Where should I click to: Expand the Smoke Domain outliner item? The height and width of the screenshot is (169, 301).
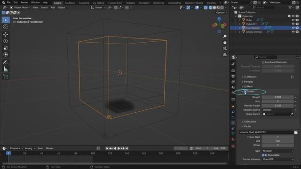point(240,32)
